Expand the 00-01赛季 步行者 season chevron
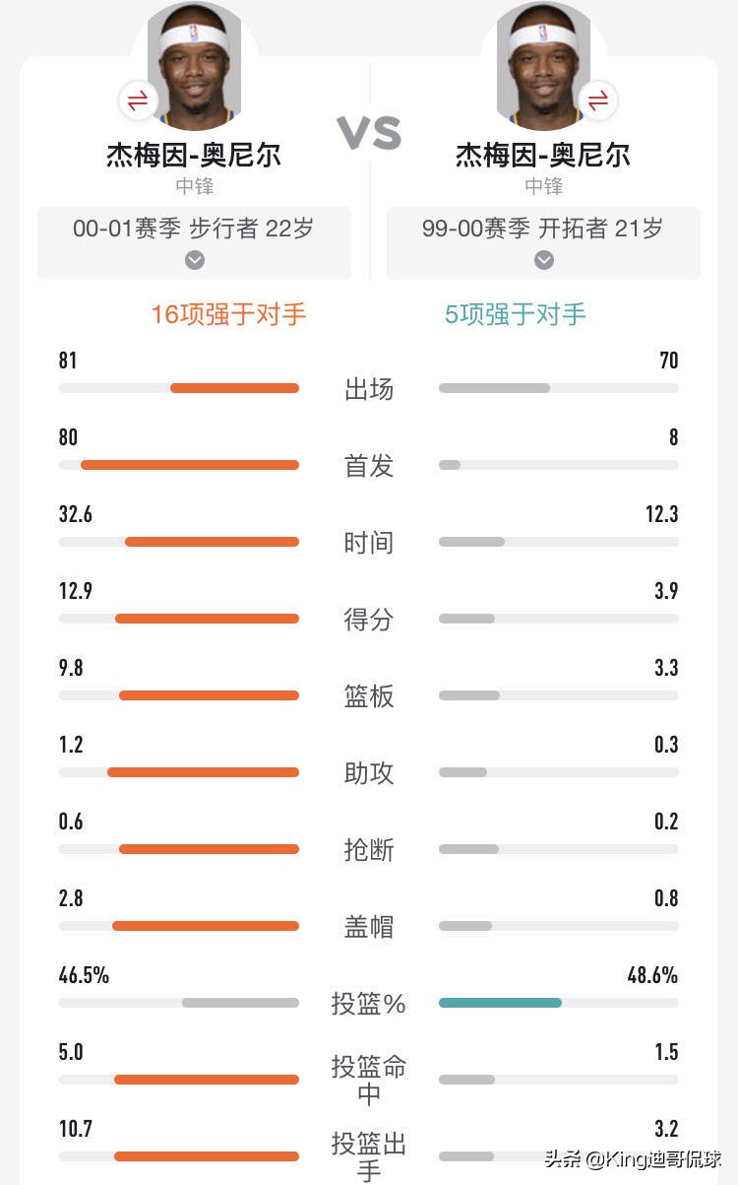The height and width of the screenshot is (1185, 738). pyautogui.click(x=194, y=260)
